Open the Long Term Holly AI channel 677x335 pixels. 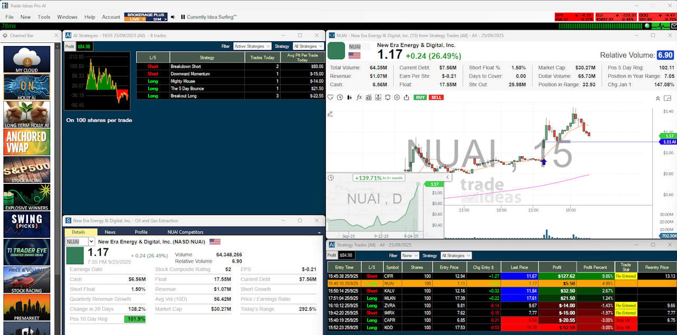pos(27,114)
